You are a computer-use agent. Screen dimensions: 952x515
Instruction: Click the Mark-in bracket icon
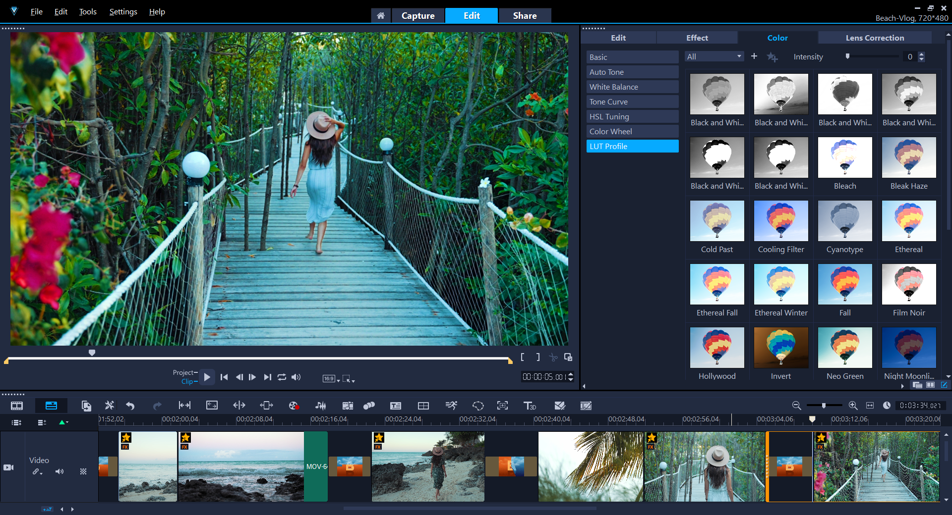coord(523,357)
